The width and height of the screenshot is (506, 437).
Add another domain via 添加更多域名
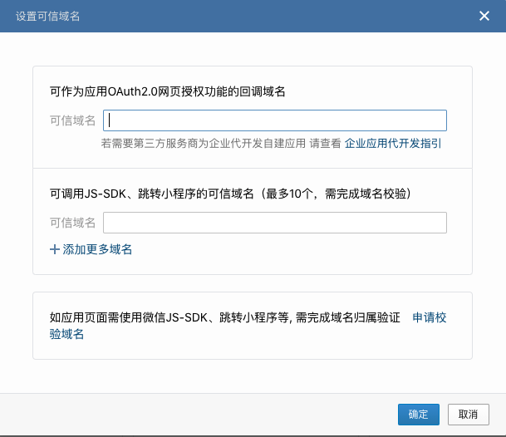point(91,249)
